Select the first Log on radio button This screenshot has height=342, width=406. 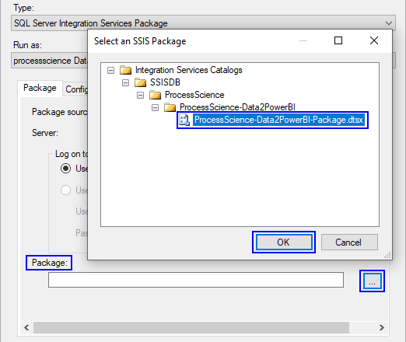pyautogui.click(x=65, y=169)
